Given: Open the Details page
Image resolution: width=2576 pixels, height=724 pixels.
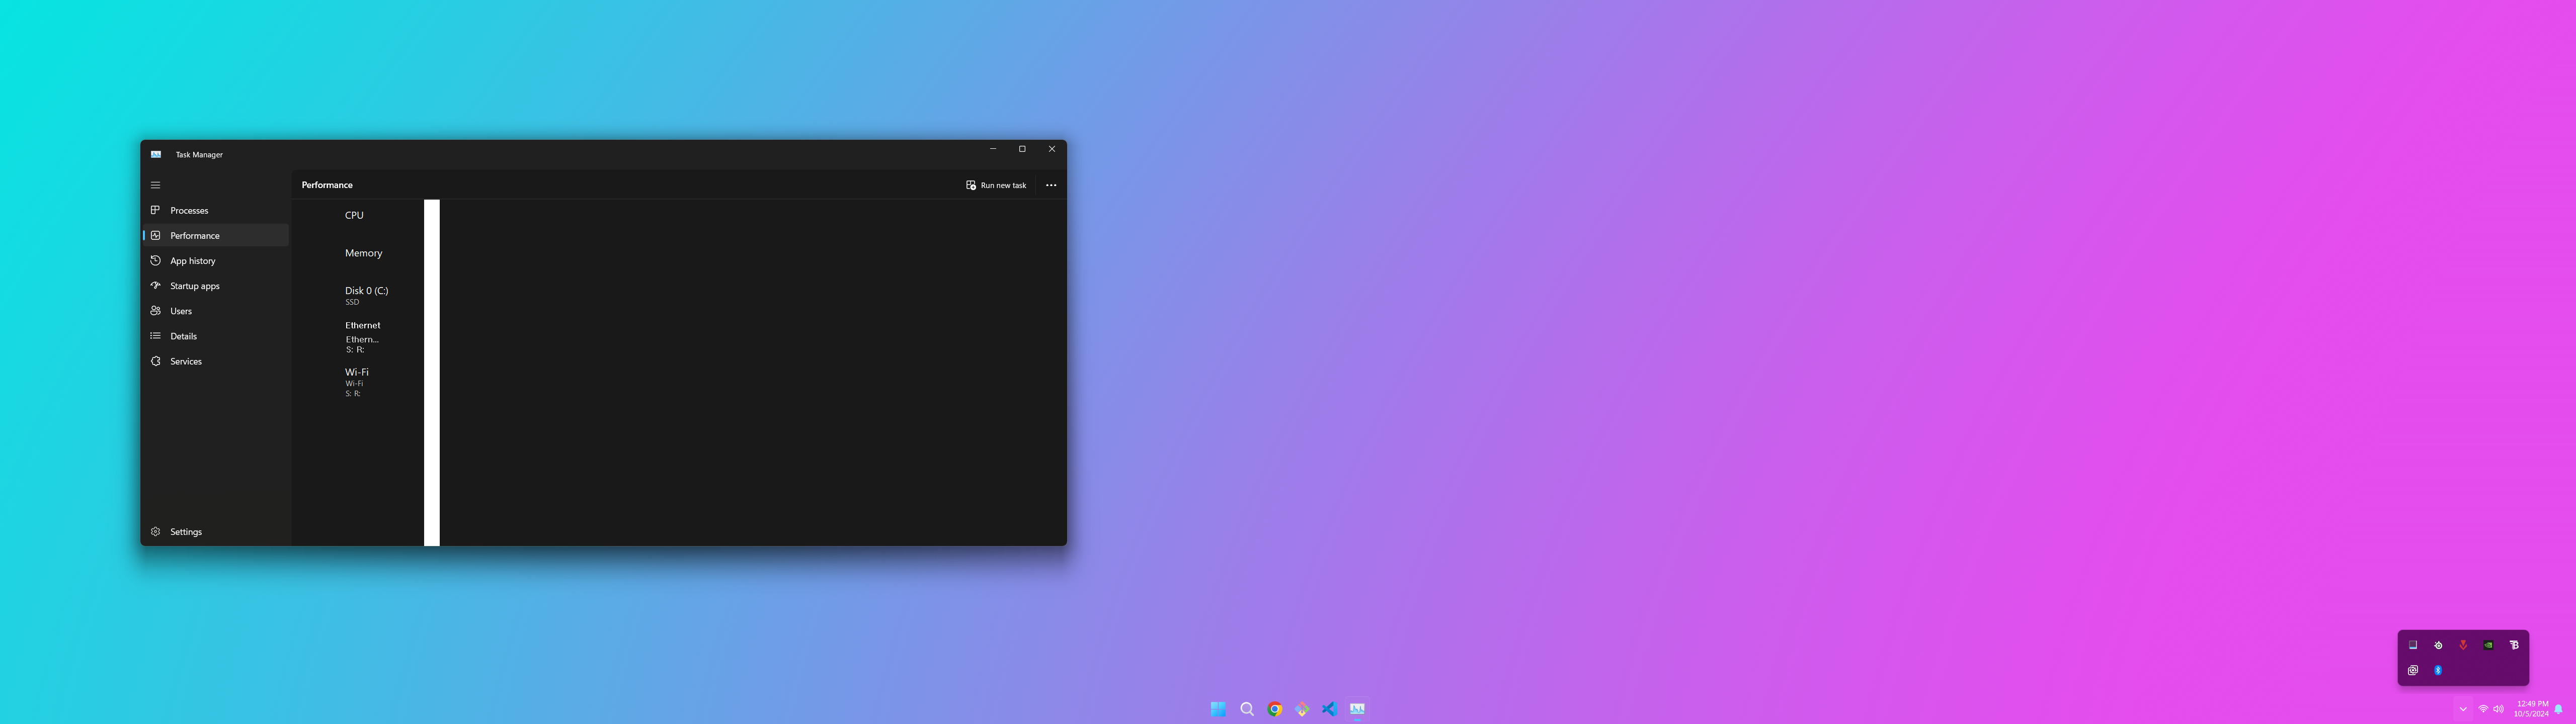Looking at the screenshot, I should tap(183, 336).
